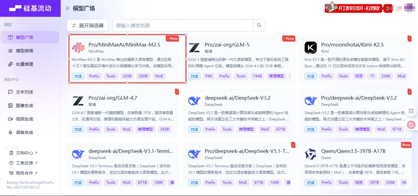Image resolution: width=418 pixels, height=196 pixels.
Task: Click the MiniMax waveform logo icon
Action: pyautogui.click(x=78, y=48)
